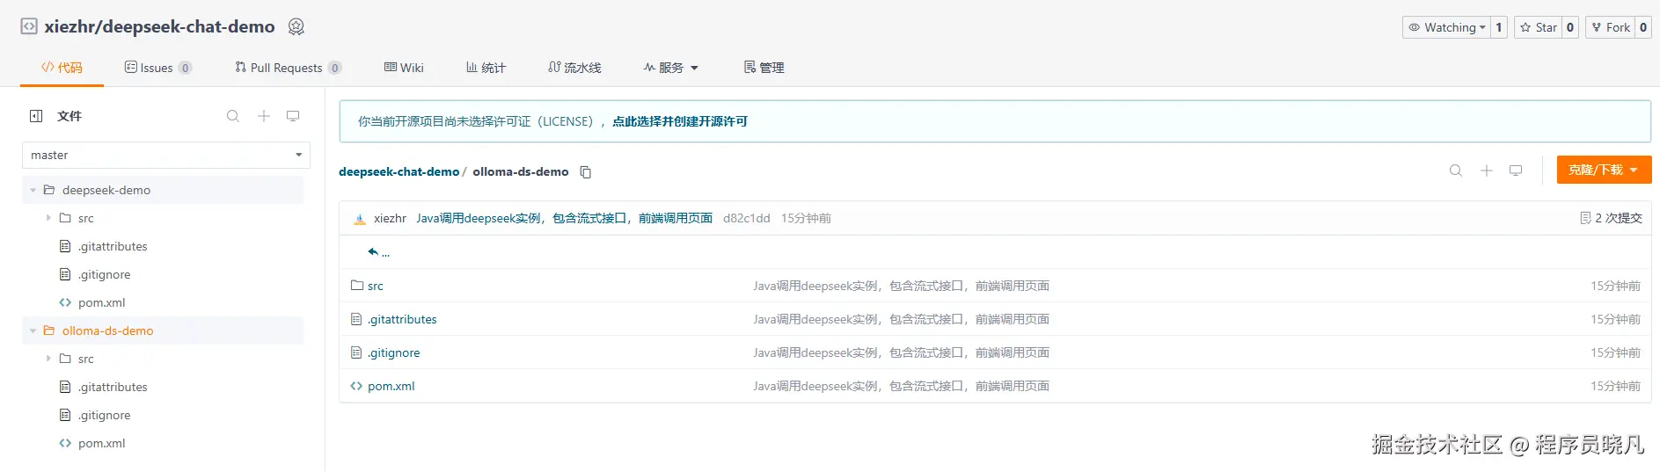
Task: Click the Star count 0
Action: point(1570,27)
